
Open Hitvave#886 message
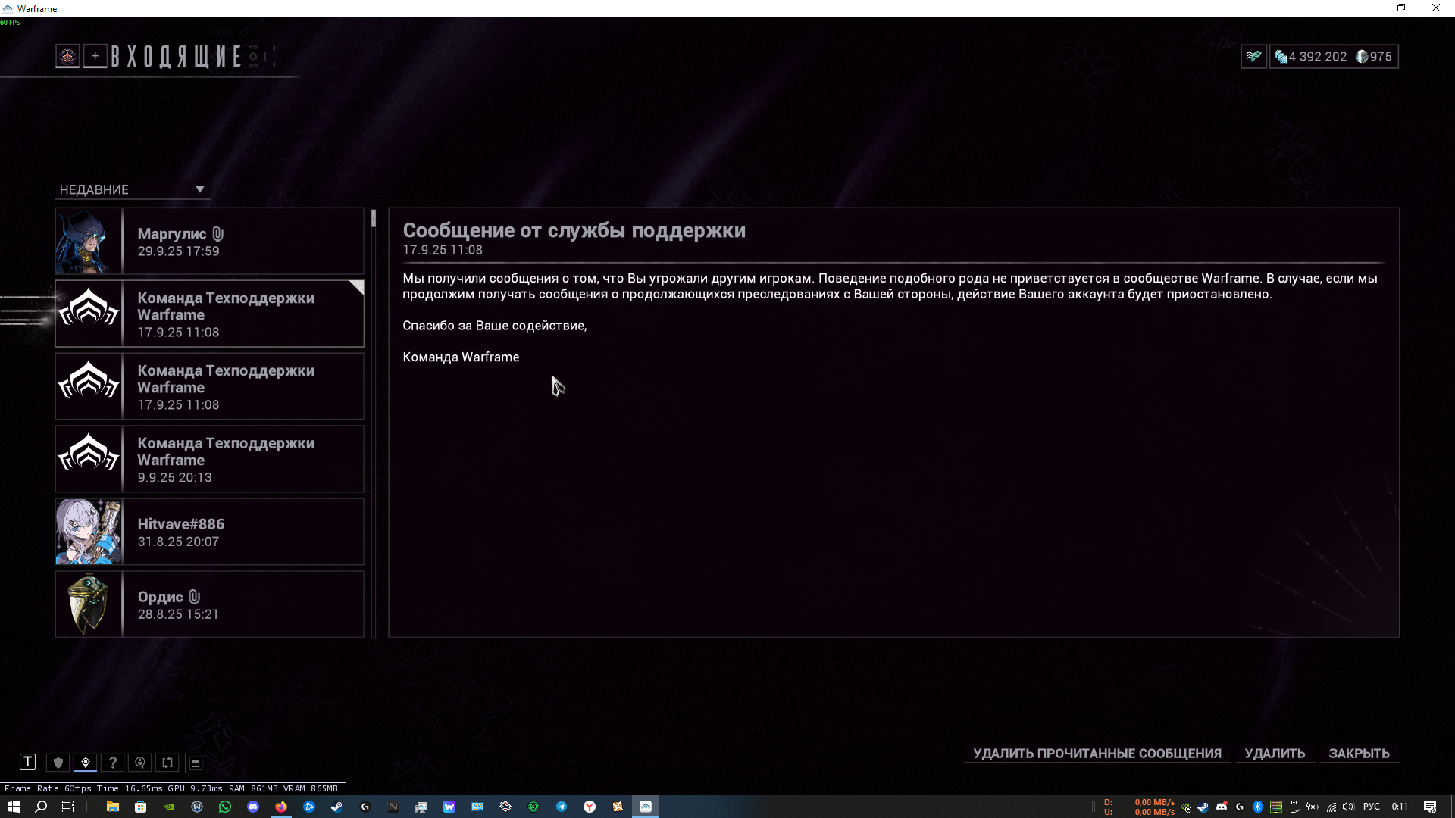(x=209, y=532)
